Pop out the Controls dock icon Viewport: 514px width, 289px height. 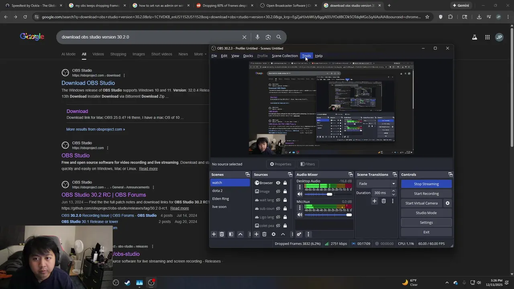(450, 175)
